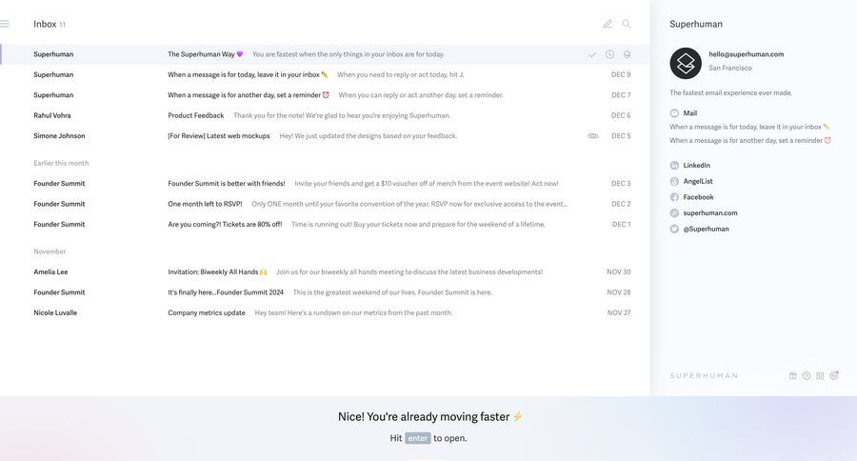Open Nicole Luvalle's Company metrics update email
The height and width of the screenshot is (461, 857).
pos(326,312)
